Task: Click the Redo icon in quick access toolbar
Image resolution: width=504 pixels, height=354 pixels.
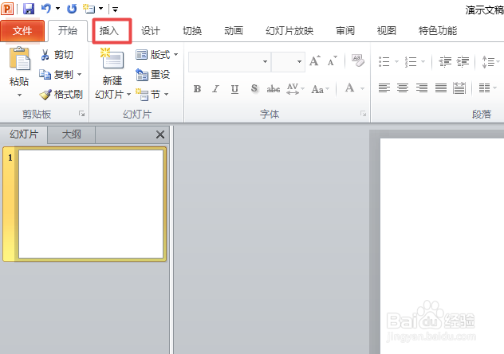Action: pos(72,9)
